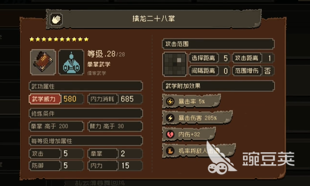The image size is (310, 186).
Task: Click the palm hand icon in title bar
Action: tap(56, 19)
